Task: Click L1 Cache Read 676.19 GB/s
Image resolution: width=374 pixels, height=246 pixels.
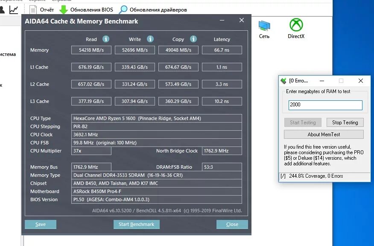Action: 91,67
